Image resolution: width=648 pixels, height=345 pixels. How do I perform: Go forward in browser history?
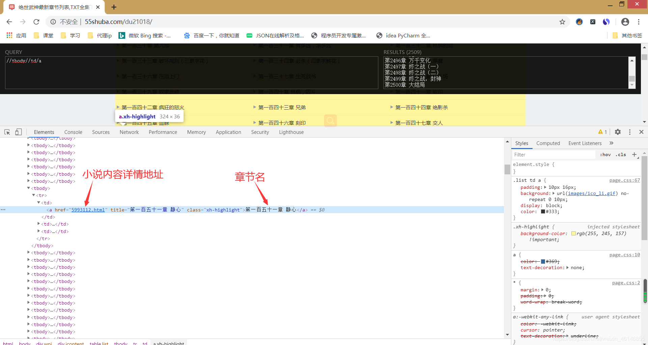[23, 22]
